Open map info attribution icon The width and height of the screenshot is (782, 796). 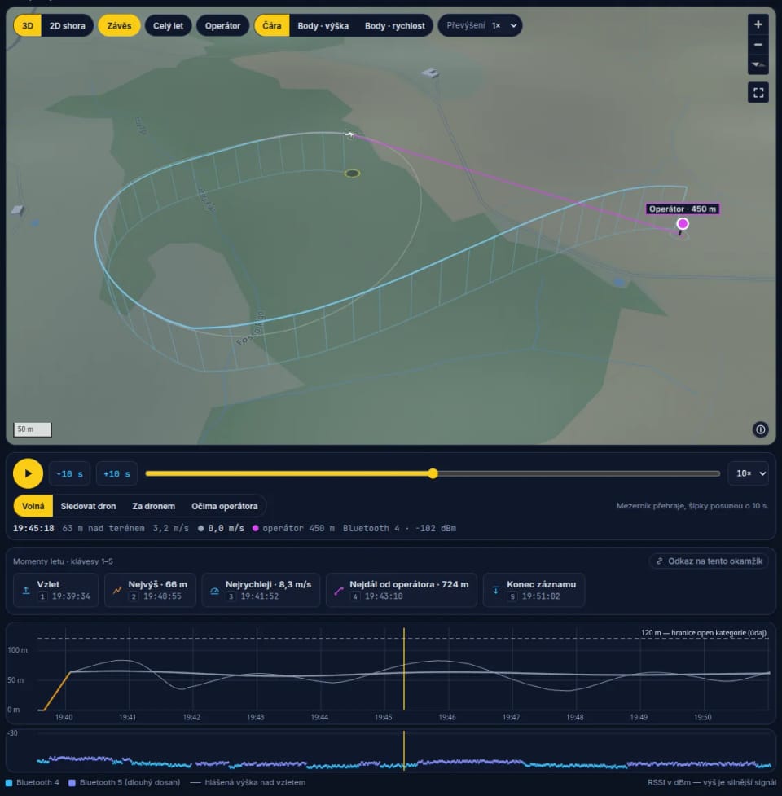pyautogui.click(x=760, y=429)
